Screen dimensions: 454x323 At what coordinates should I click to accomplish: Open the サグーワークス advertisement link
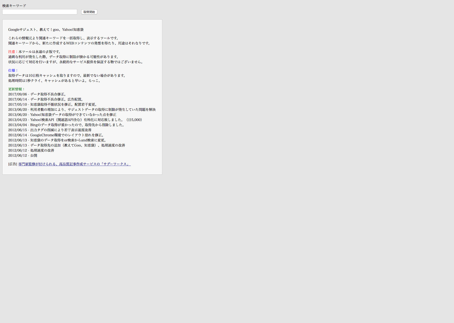click(74, 164)
